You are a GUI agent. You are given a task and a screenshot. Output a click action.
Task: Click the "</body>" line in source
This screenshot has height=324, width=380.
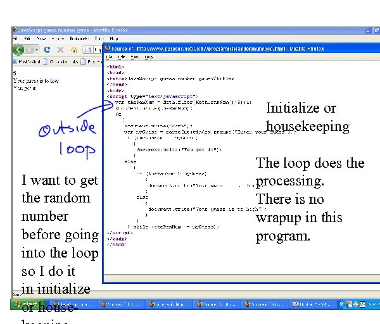coord(117,239)
